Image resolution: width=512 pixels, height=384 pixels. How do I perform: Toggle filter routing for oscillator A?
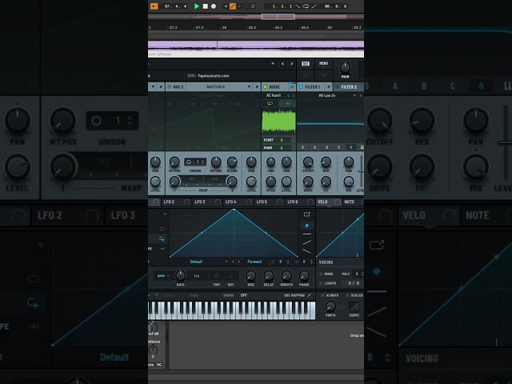point(314,147)
